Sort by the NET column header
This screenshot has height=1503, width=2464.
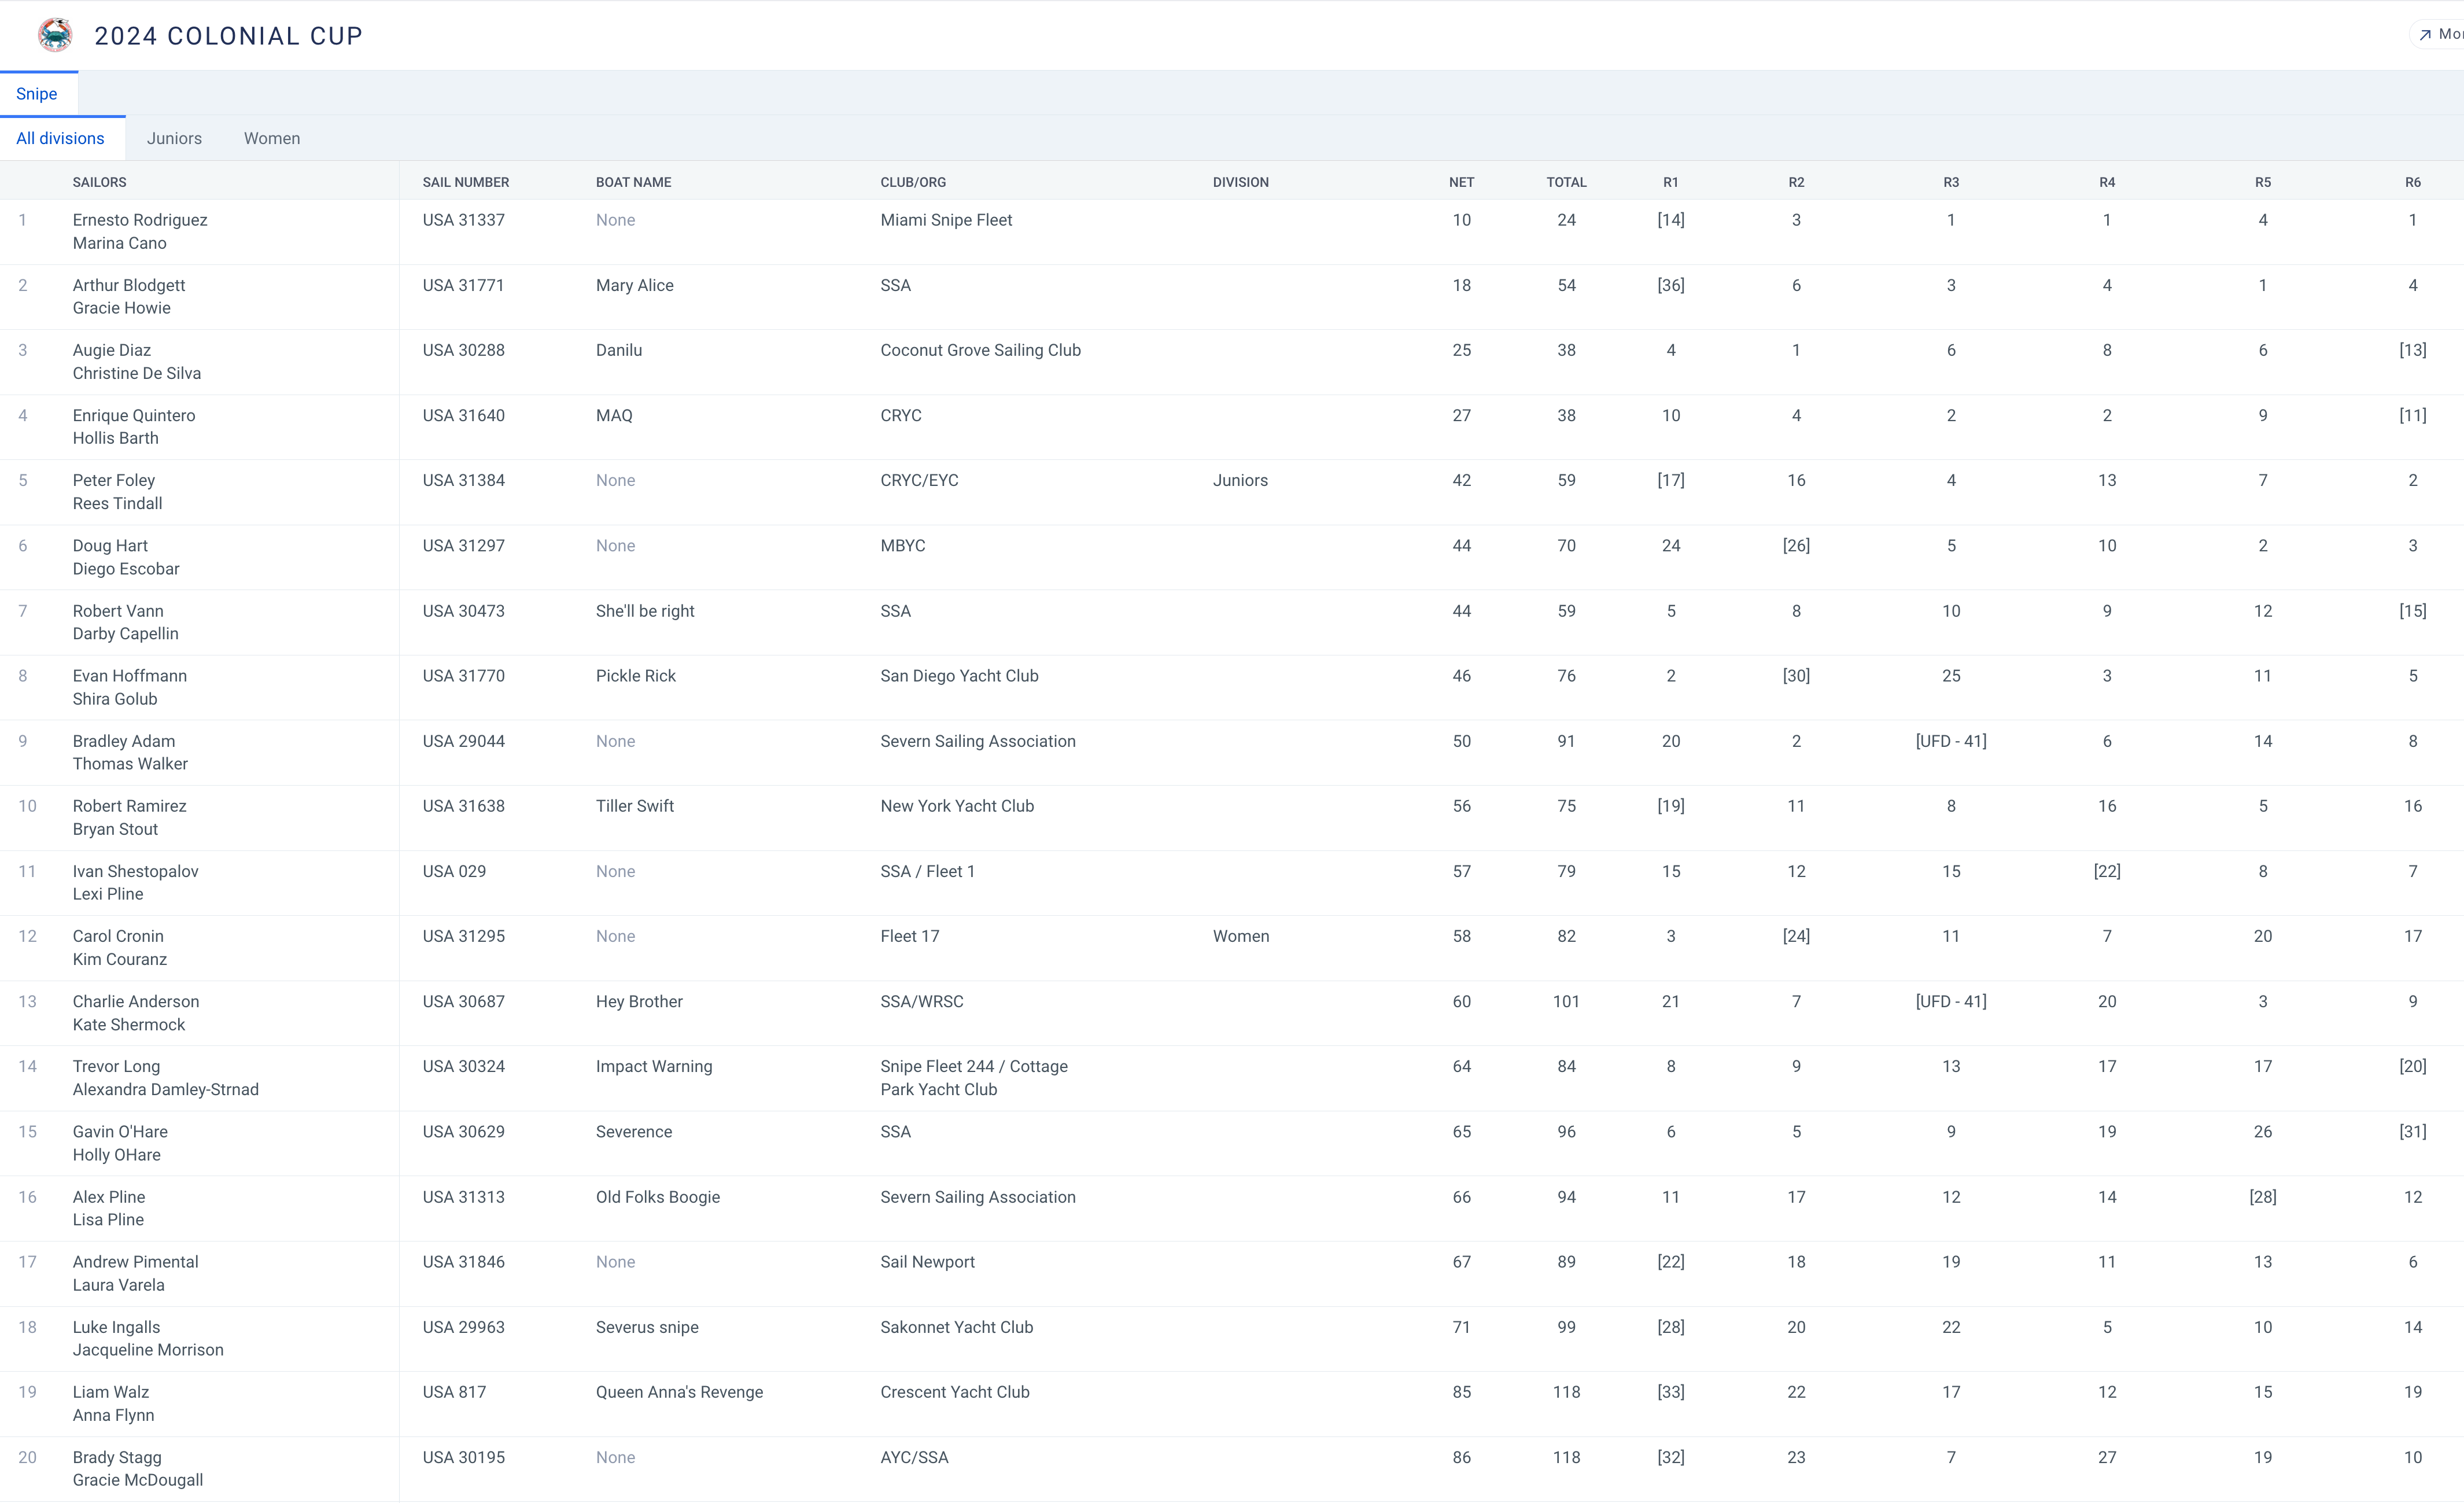1461,182
